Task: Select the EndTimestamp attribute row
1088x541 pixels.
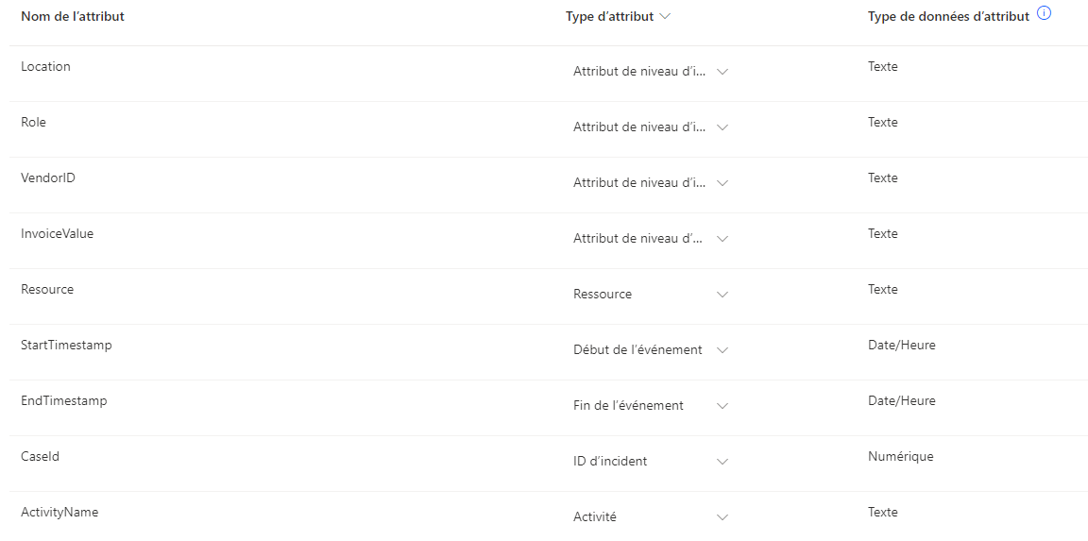Action: pos(544,408)
